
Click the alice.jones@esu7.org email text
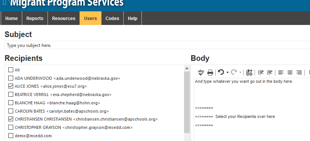coord(64,86)
